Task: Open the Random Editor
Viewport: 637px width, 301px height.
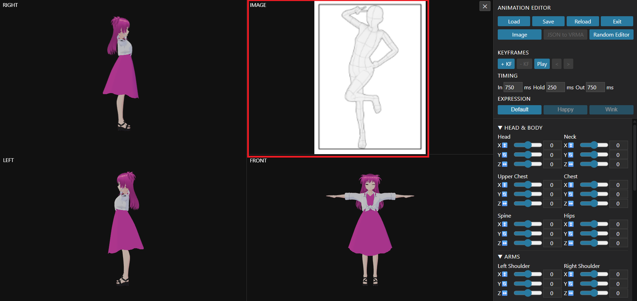Action: tap(611, 34)
